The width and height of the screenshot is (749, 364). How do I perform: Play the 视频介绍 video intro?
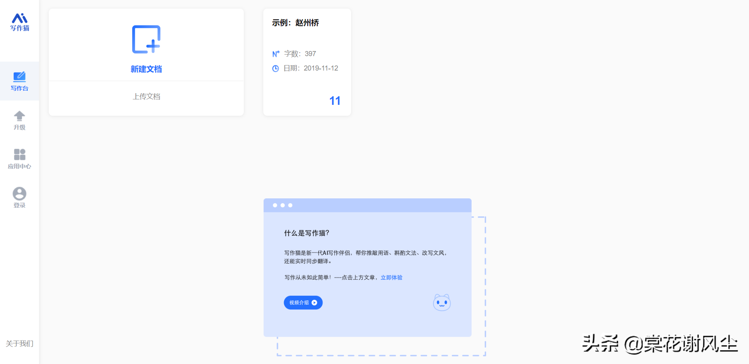coord(303,302)
